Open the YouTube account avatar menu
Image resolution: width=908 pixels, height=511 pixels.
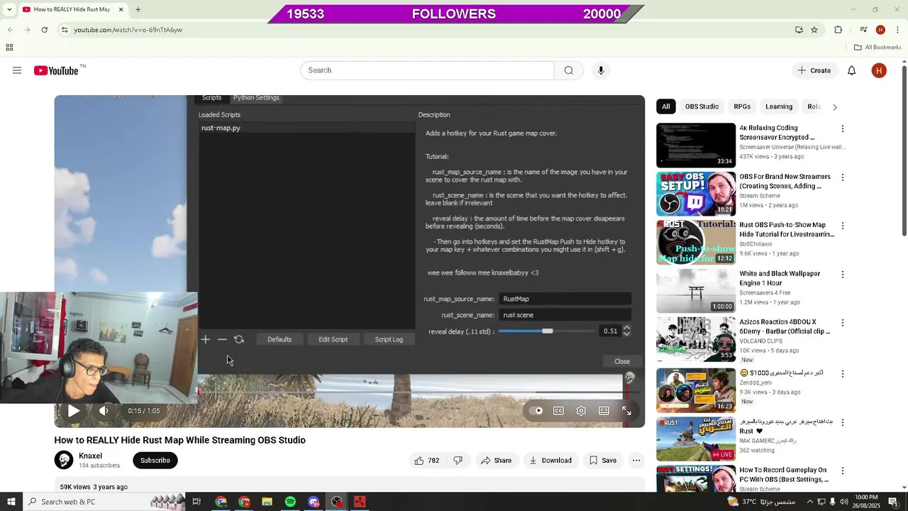(879, 70)
